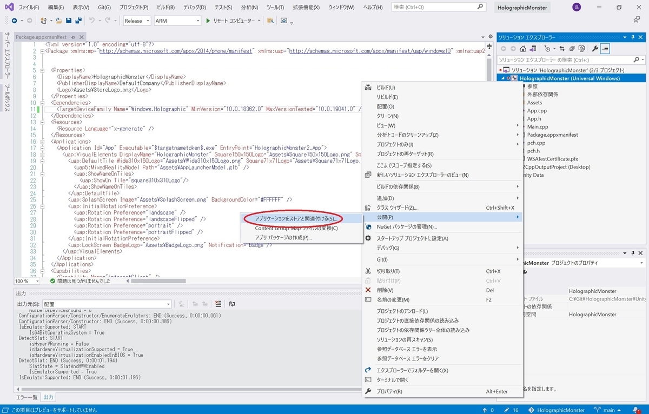Screen dimensions: 649x414
Task: Toggle word wrap icon in Output panel
Action: pos(232,304)
